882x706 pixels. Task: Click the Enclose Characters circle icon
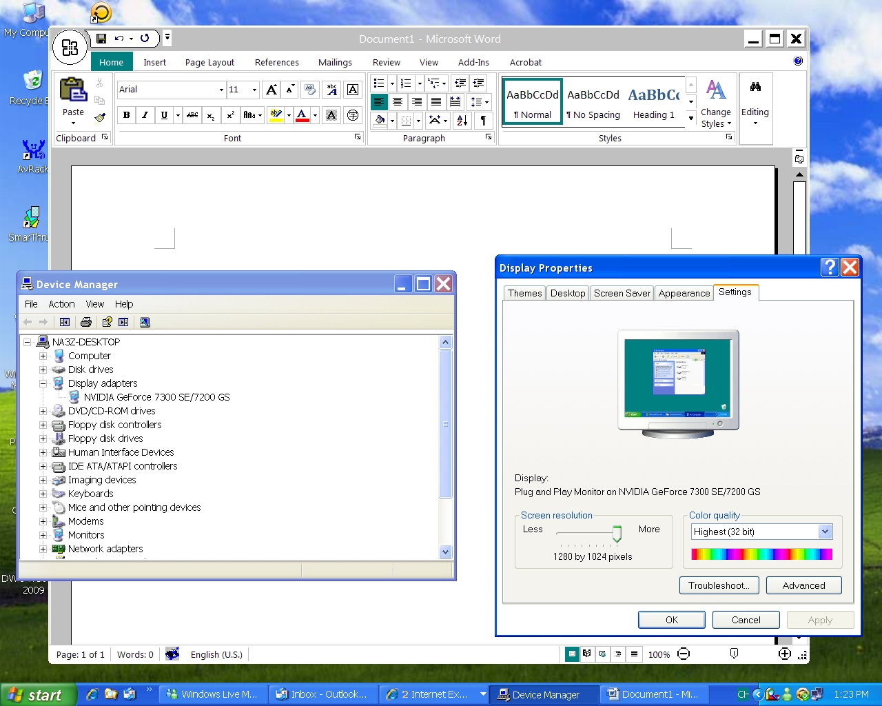353,115
